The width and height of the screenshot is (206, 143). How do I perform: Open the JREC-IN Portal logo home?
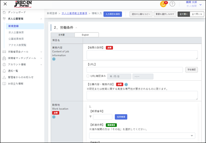click(x=23, y=4)
